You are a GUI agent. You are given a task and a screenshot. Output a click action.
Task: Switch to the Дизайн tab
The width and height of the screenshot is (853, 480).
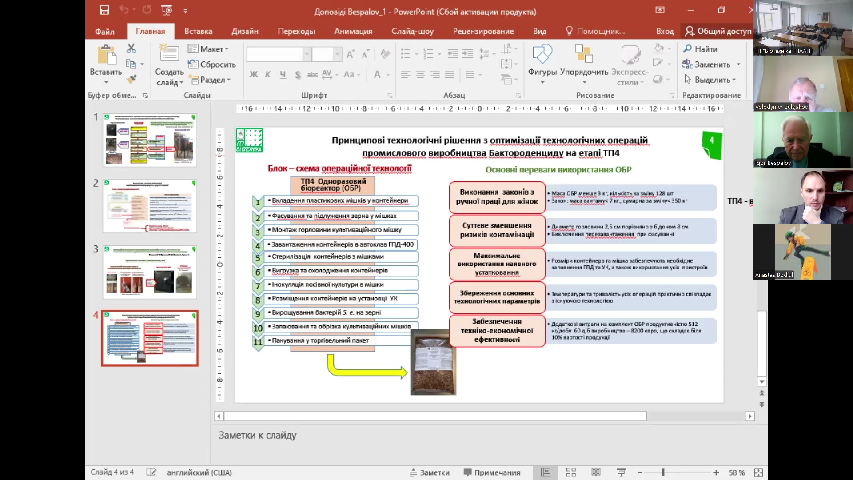(245, 31)
